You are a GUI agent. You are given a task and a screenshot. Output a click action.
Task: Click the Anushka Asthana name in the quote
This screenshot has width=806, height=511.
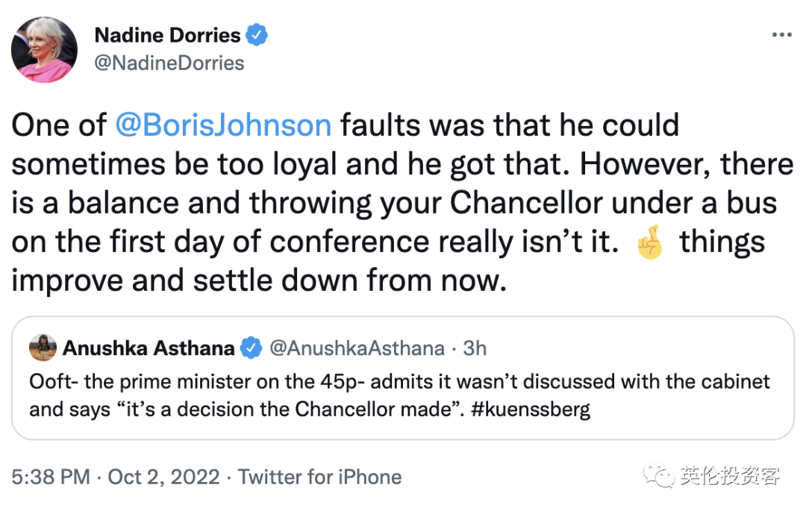tap(149, 348)
